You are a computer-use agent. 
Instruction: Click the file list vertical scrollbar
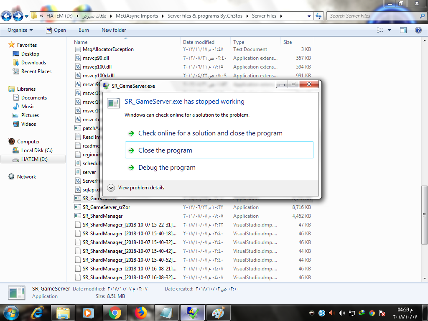(424, 215)
